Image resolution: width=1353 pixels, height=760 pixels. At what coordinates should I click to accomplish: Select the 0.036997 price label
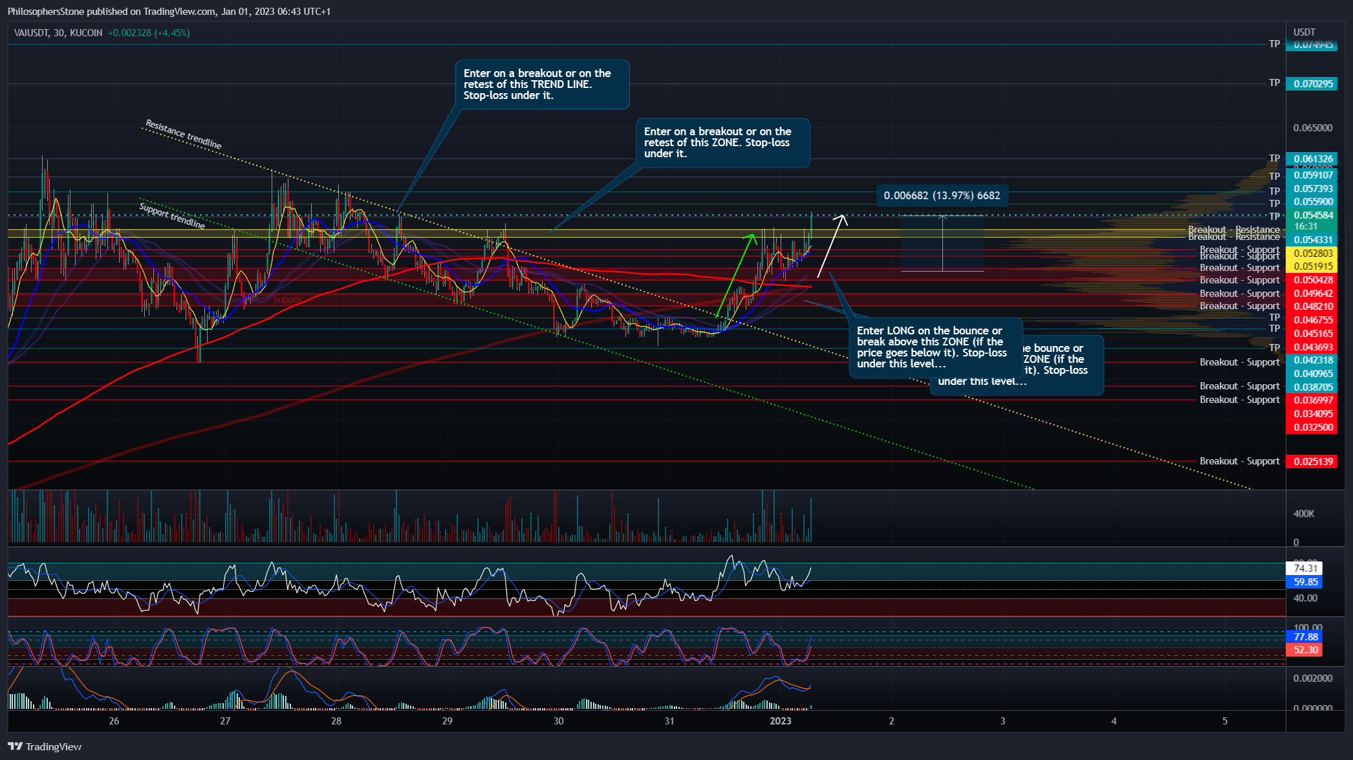pyautogui.click(x=1312, y=400)
